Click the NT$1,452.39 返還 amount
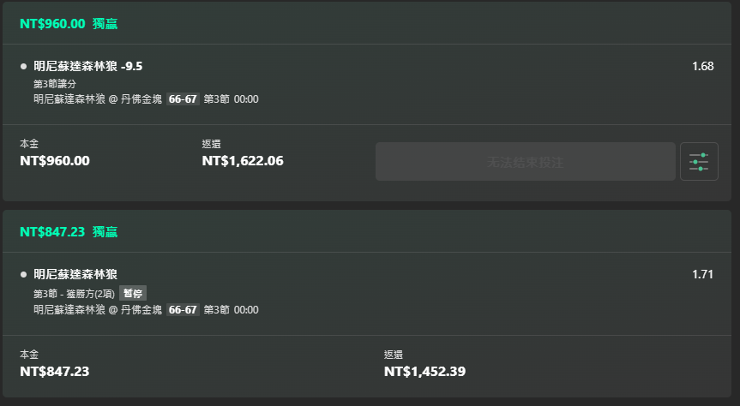 424,372
